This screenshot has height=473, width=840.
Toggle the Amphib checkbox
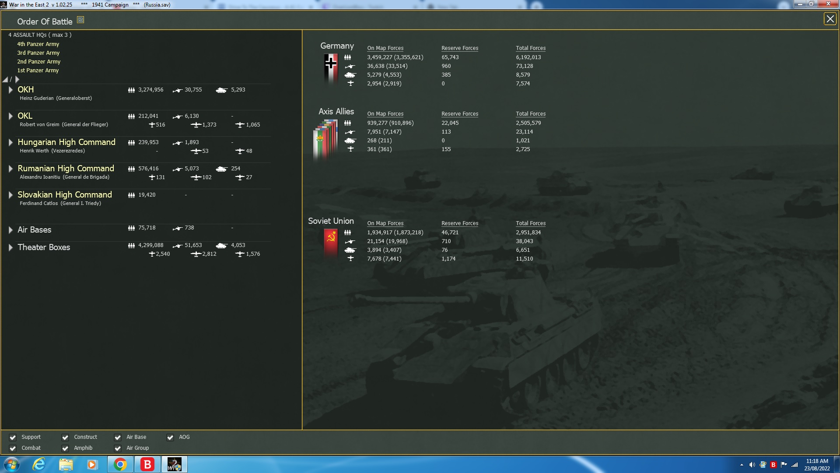tap(65, 448)
